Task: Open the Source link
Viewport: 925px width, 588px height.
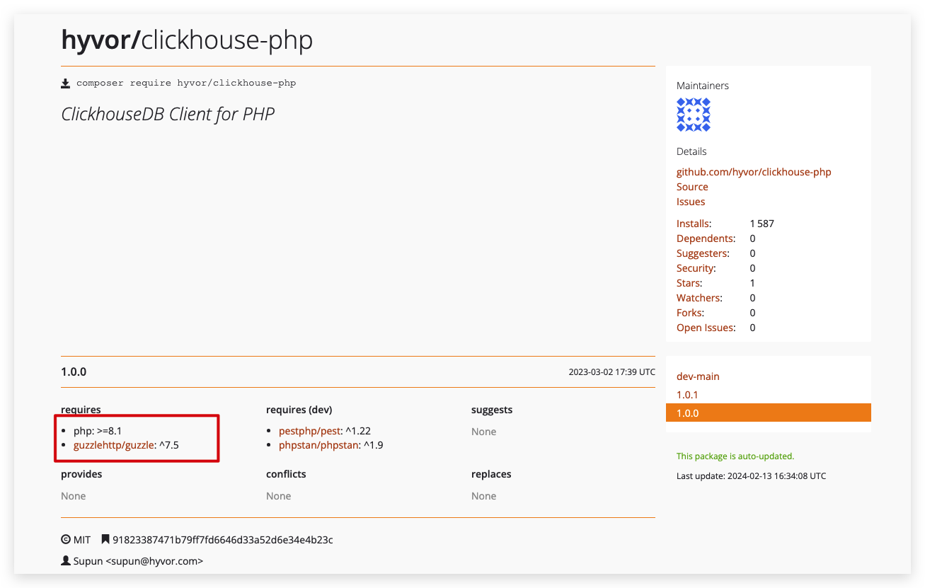Action: 692,187
